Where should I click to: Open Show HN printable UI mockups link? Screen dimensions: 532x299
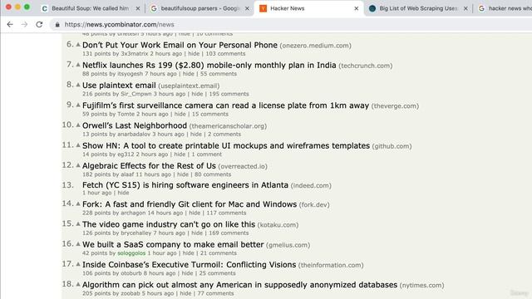click(x=226, y=145)
